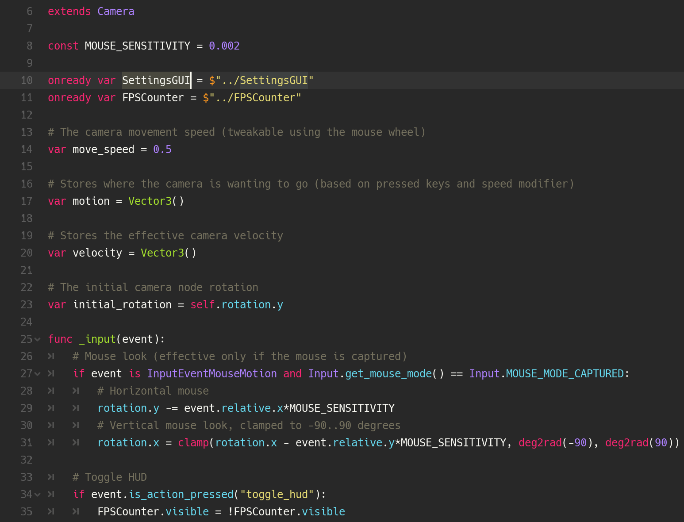This screenshot has height=522, width=684.
Task: Click the 'and' keyword on line 27
Action: point(292,374)
